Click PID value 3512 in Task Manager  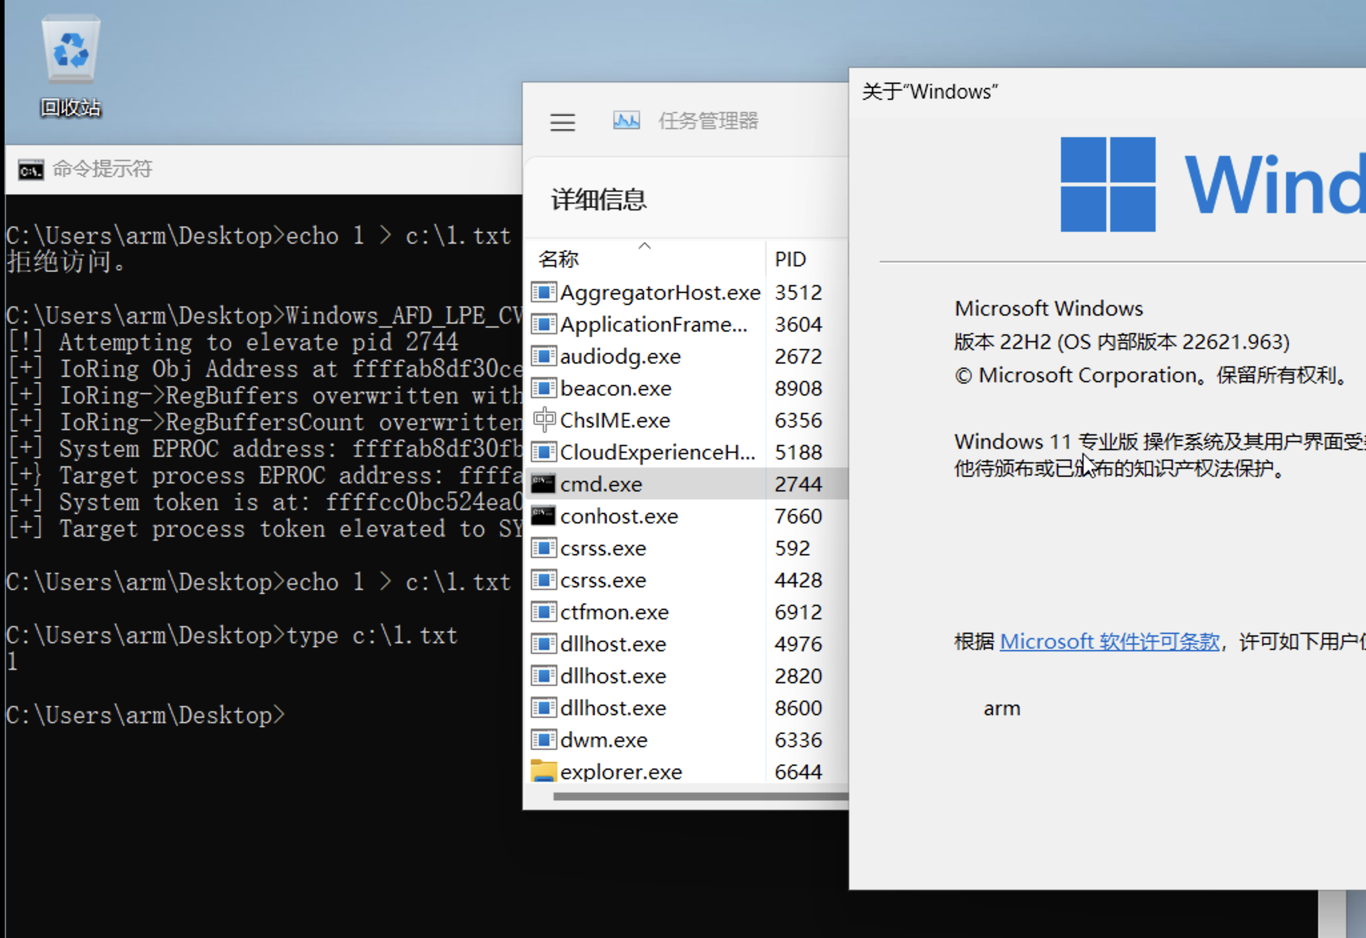tap(798, 292)
